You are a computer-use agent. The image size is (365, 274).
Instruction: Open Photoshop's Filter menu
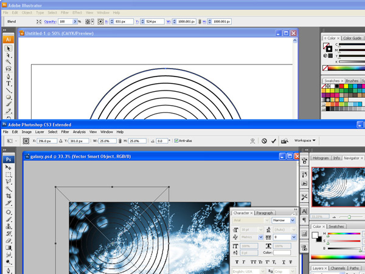[65, 132]
